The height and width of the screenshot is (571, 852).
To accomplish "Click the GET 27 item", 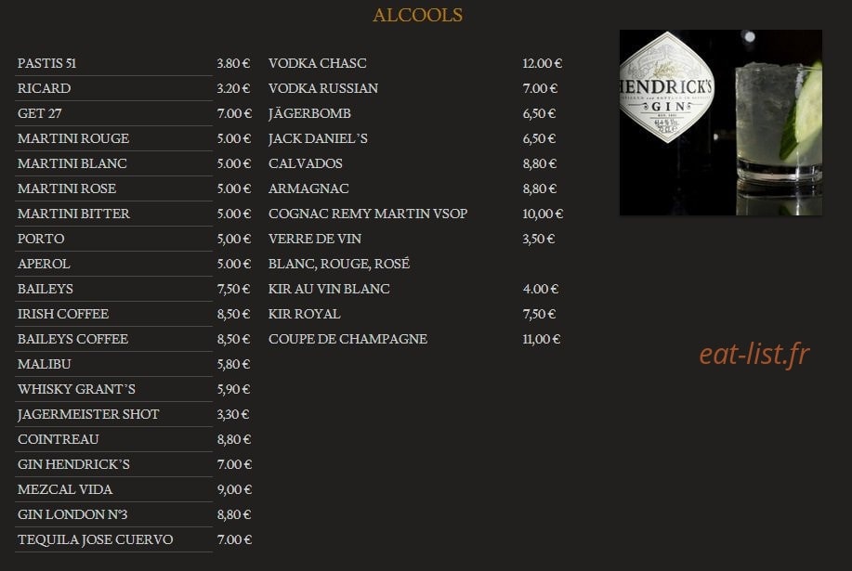I will point(40,113).
